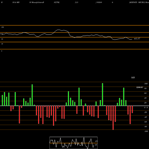Open the mini oscillator chart thumbnail
The height and width of the screenshot is (149, 149).
74,143
